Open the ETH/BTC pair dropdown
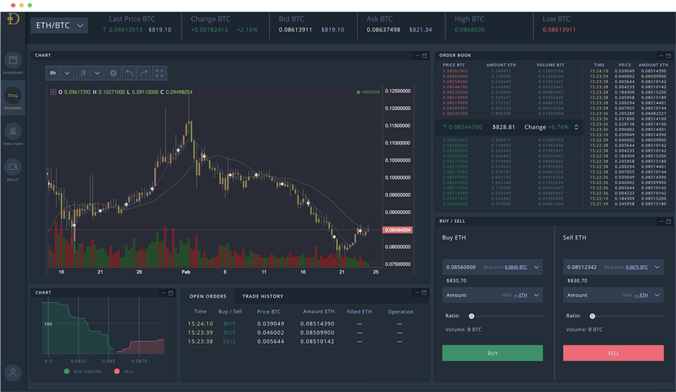 click(59, 25)
